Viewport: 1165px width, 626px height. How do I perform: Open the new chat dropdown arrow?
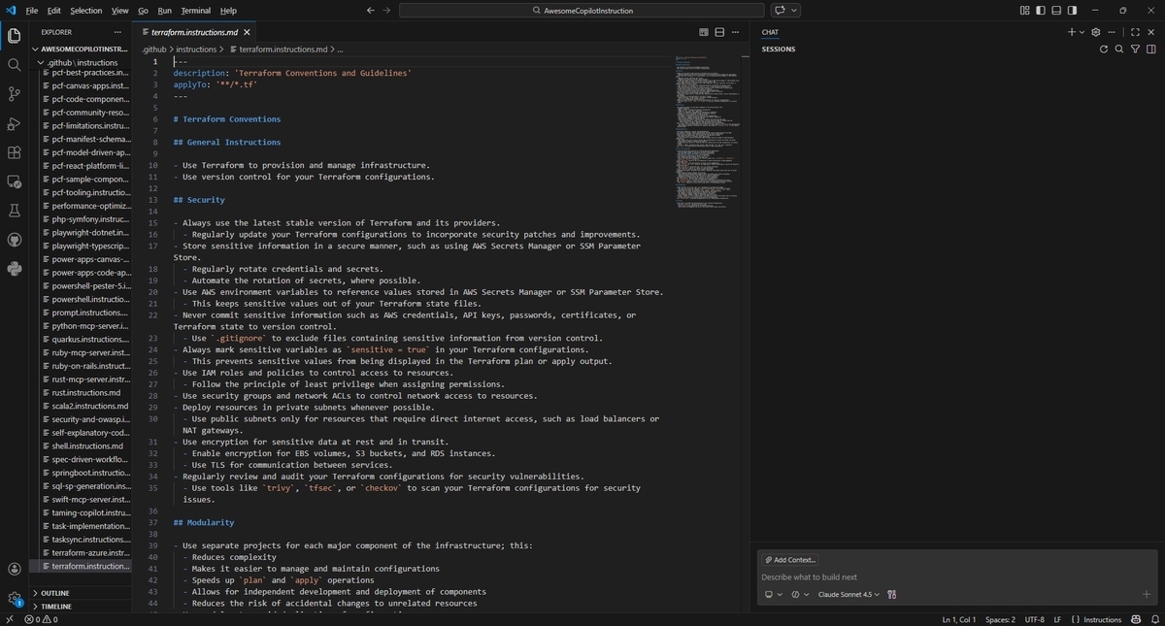click(1082, 32)
